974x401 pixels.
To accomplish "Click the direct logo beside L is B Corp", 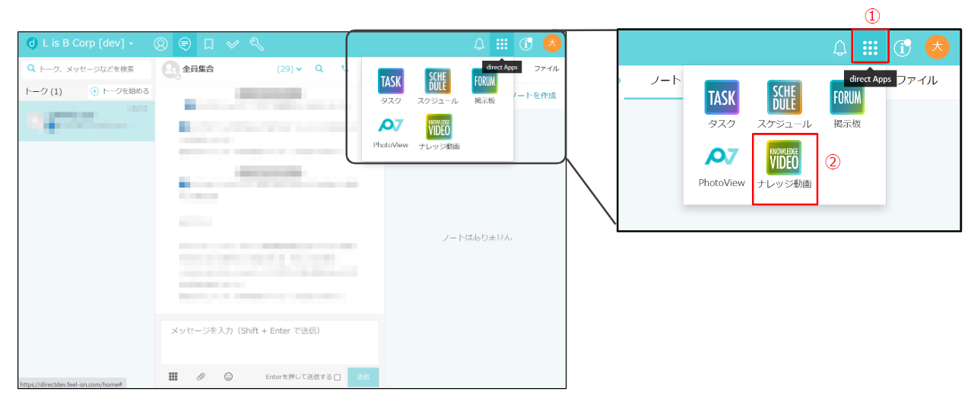I will pyautogui.click(x=32, y=43).
